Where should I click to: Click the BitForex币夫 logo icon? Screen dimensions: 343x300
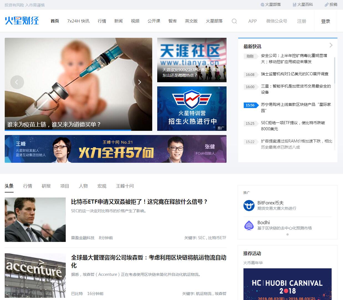coord(249,206)
